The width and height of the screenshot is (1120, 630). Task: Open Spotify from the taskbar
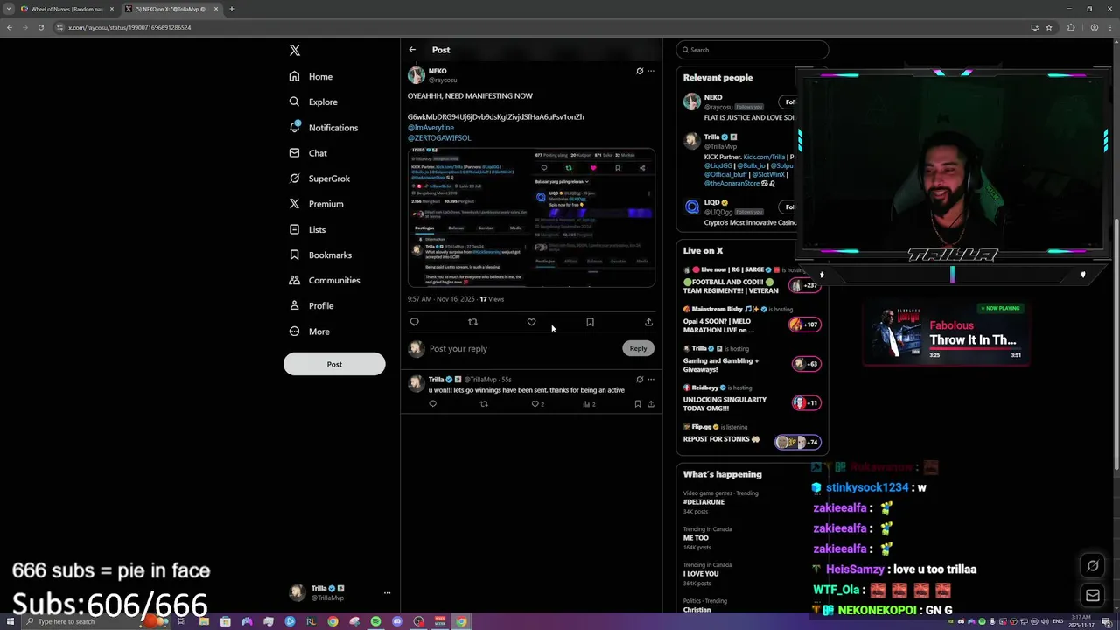[375, 621]
